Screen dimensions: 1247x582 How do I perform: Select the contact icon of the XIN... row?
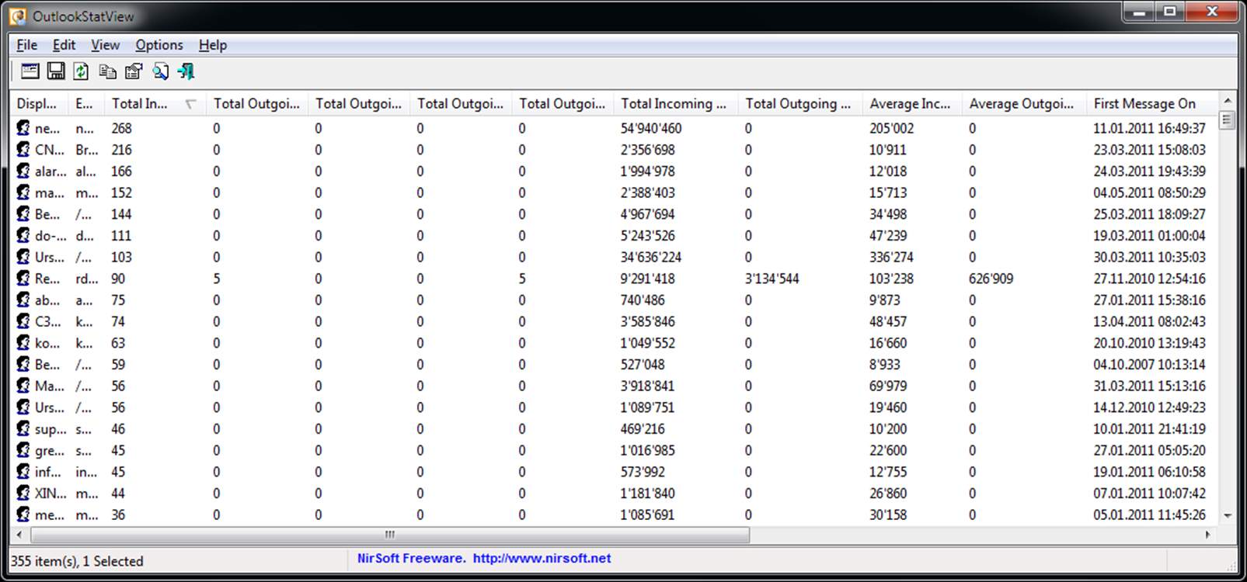[23, 493]
